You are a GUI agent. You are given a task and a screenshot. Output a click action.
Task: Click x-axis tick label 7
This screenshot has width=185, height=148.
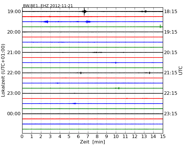pos(88,136)
